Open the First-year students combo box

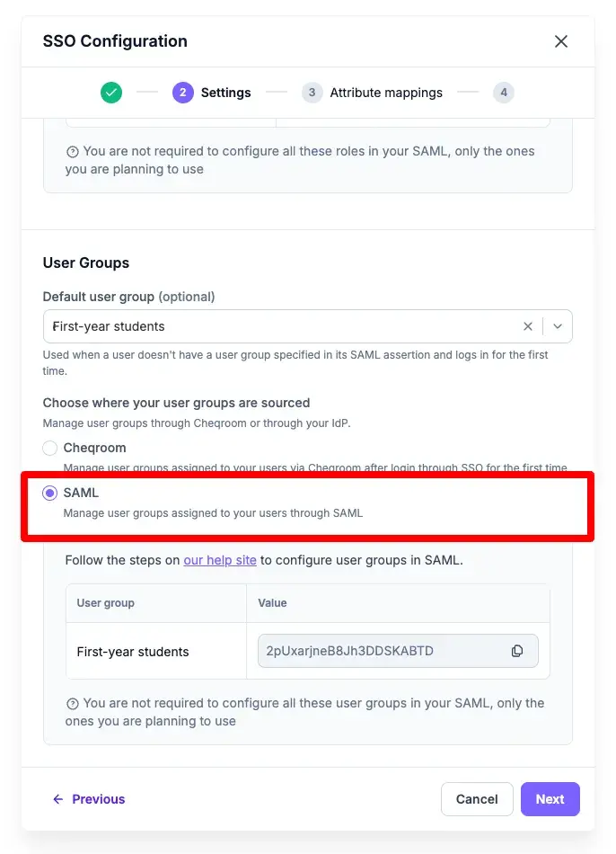pyautogui.click(x=307, y=326)
